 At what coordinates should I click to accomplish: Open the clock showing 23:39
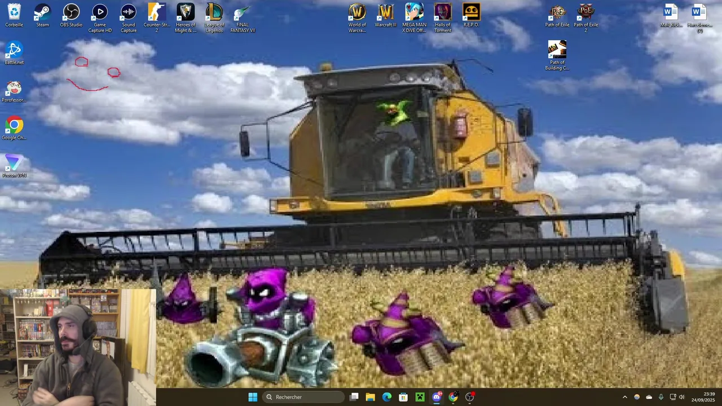click(703, 397)
